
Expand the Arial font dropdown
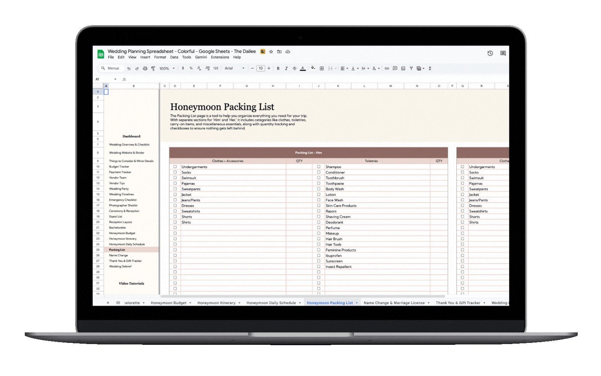click(234, 68)
